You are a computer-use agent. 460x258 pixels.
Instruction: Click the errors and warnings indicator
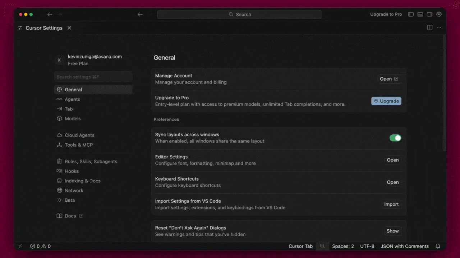click(40, 246)
